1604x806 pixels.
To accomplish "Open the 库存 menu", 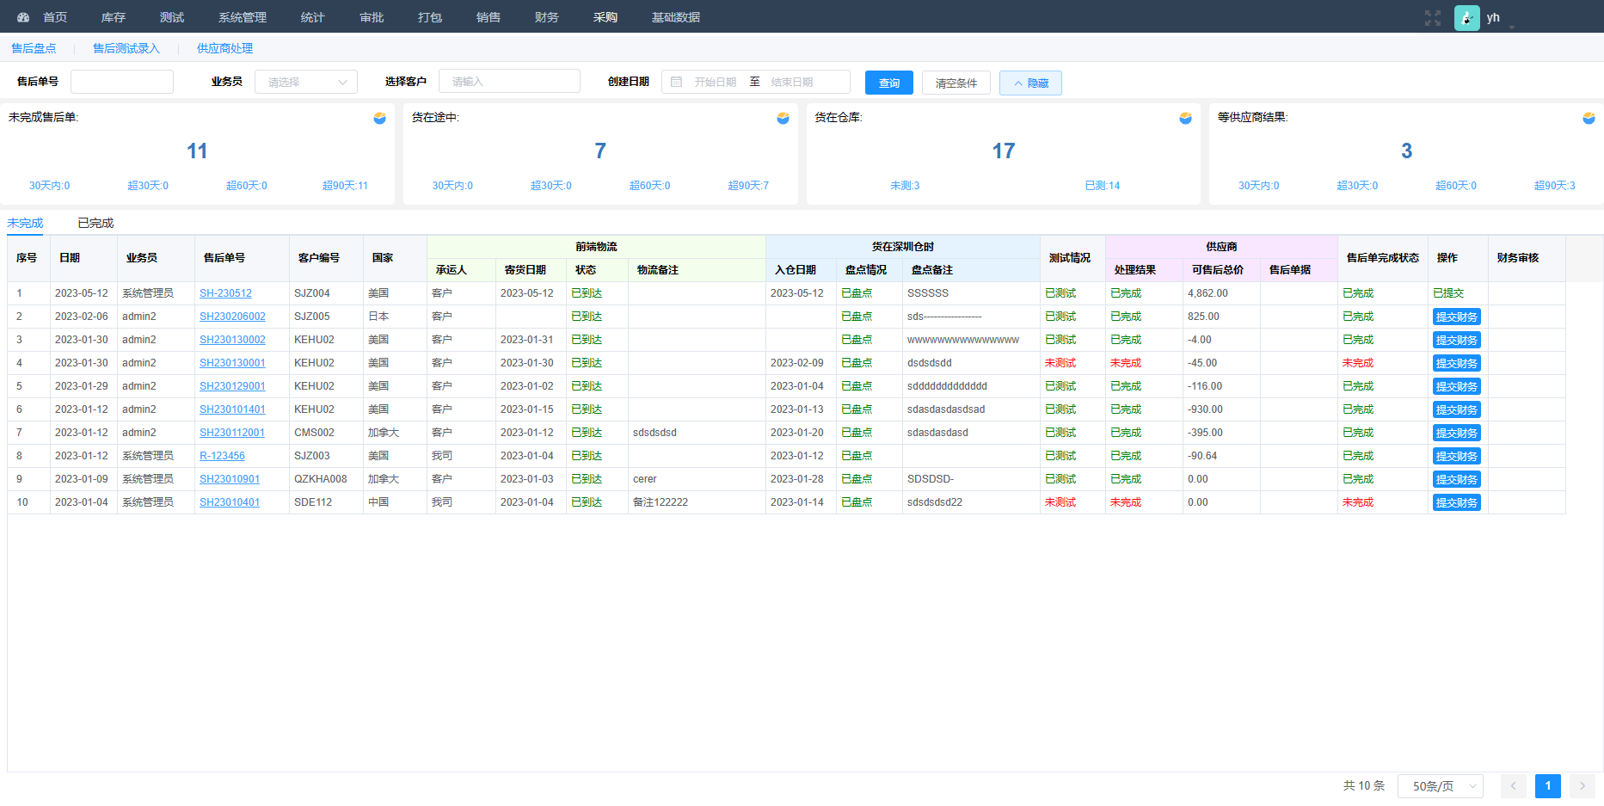I will pos(114,17).
